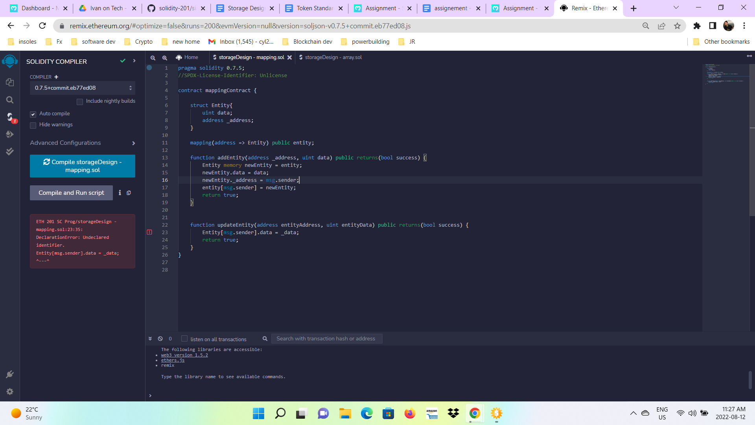755x425 pixels.
Task: Open the ethers.js link
Action: click(x=173, y=360)
